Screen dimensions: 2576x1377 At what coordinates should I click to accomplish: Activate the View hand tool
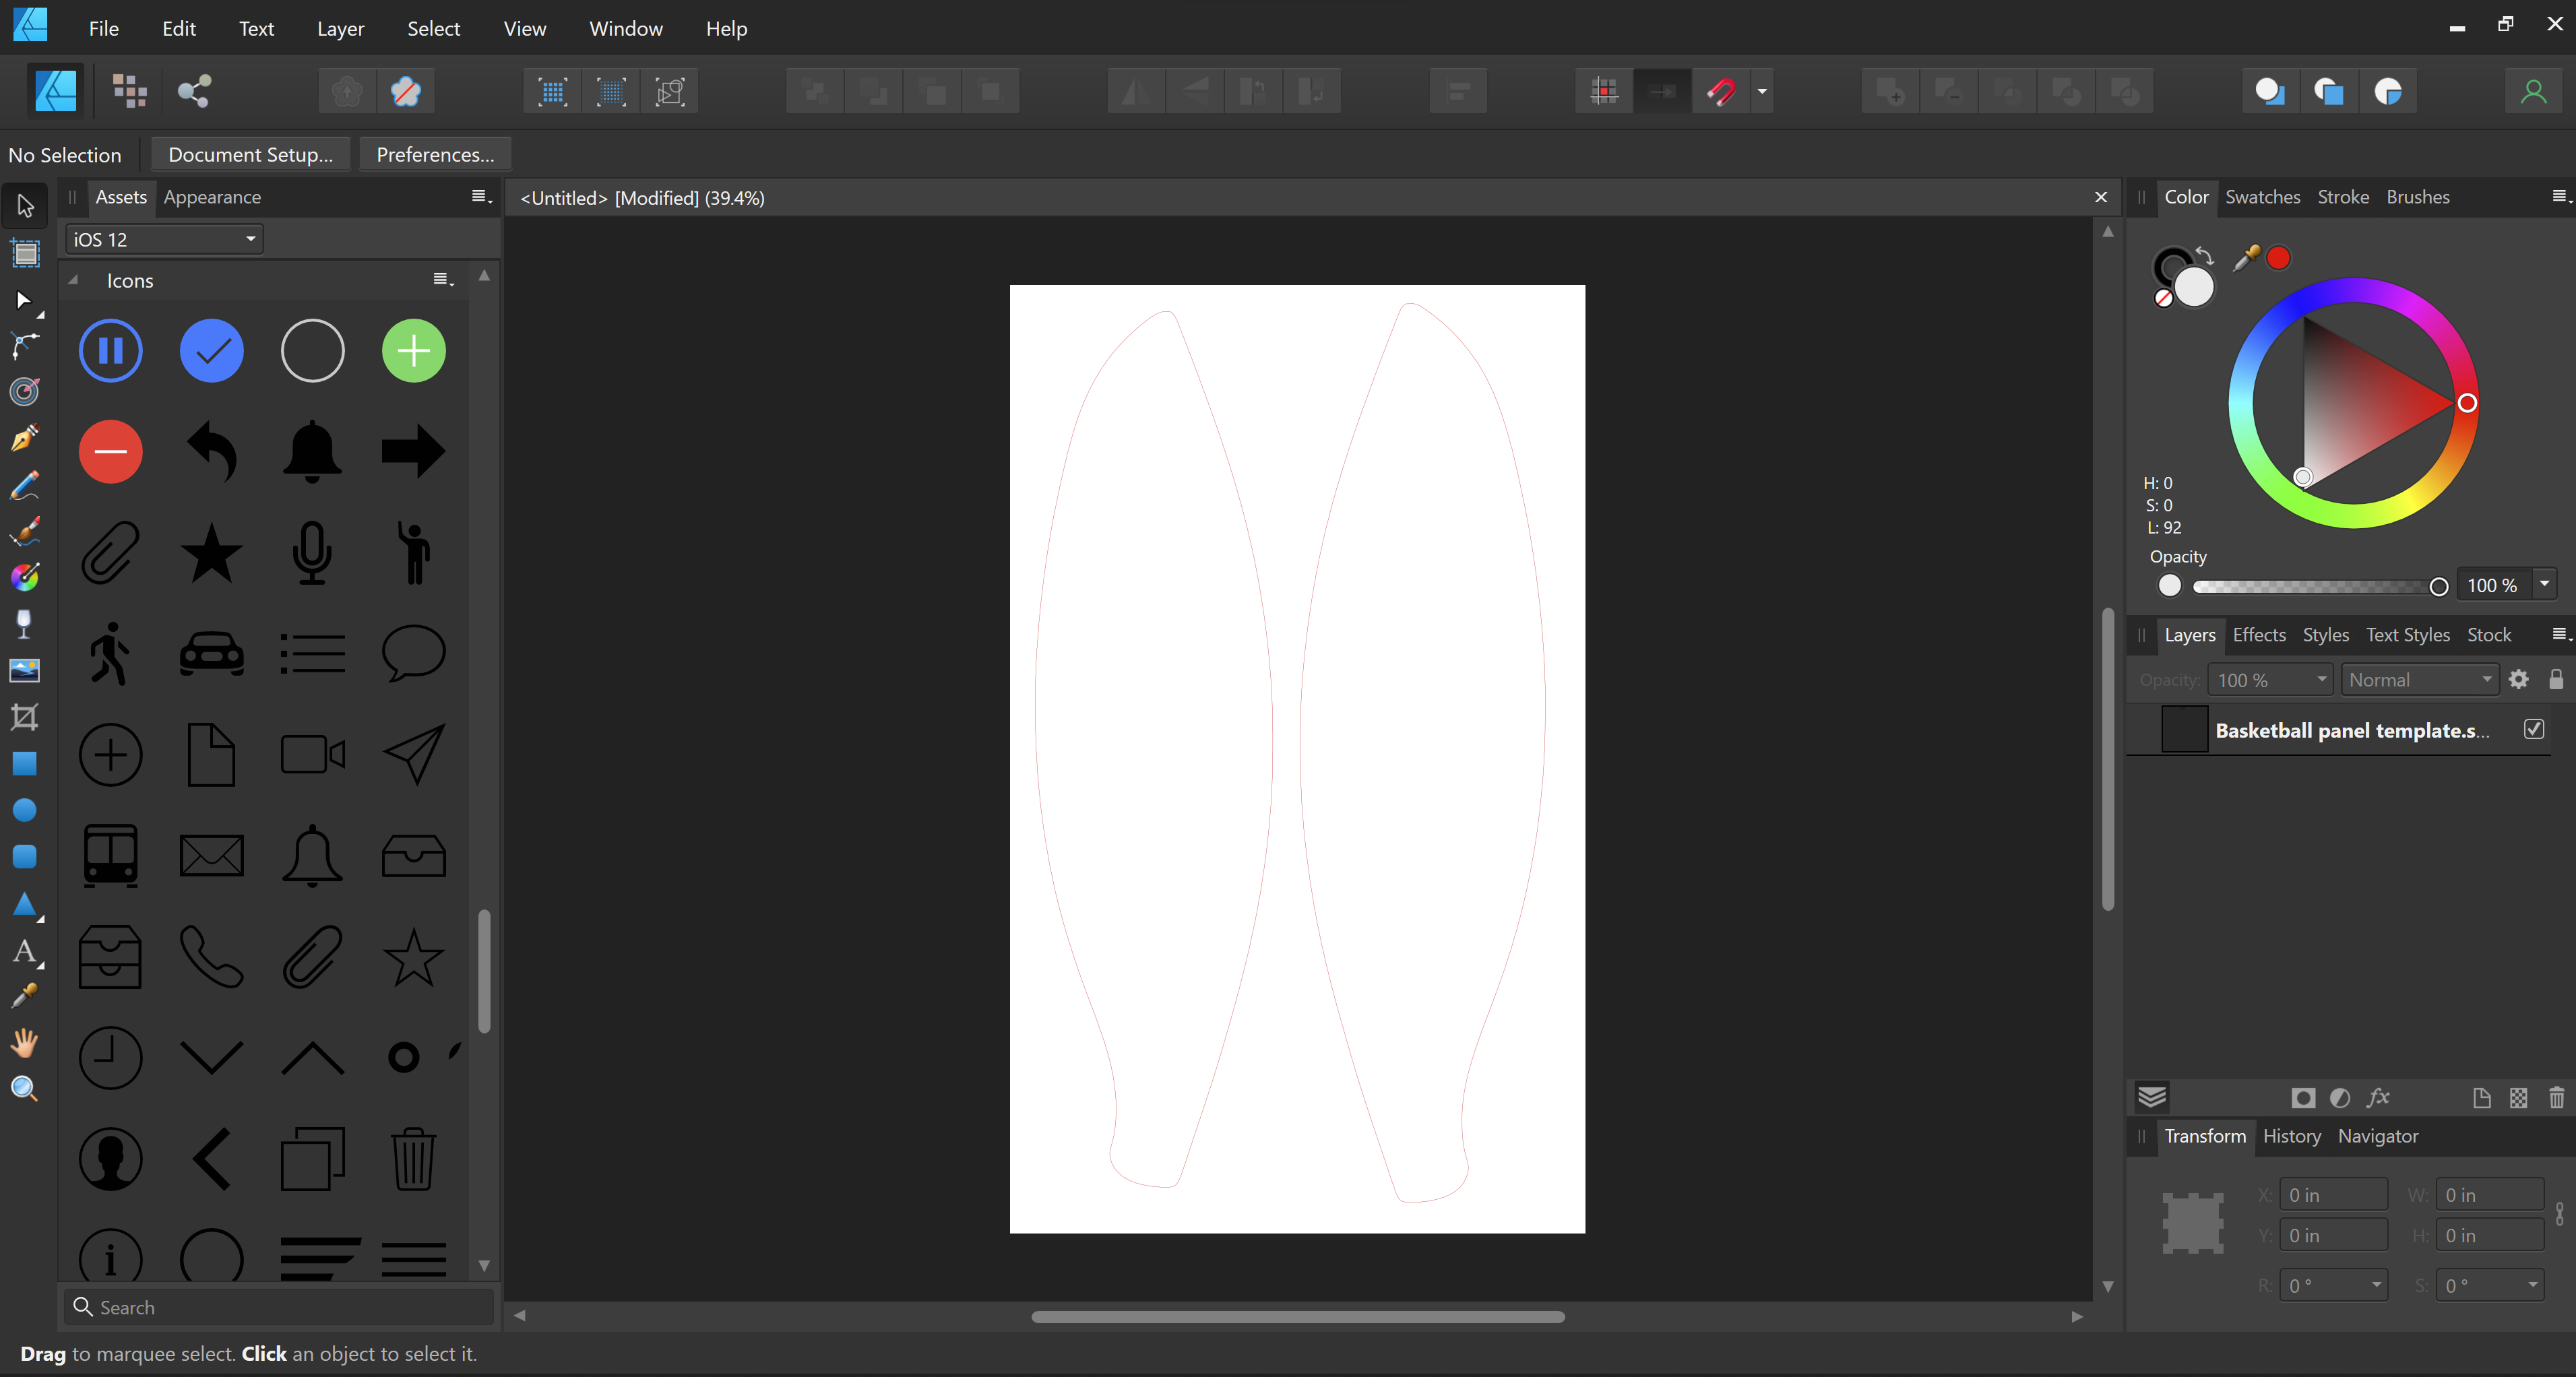[x=24, y=1043]
